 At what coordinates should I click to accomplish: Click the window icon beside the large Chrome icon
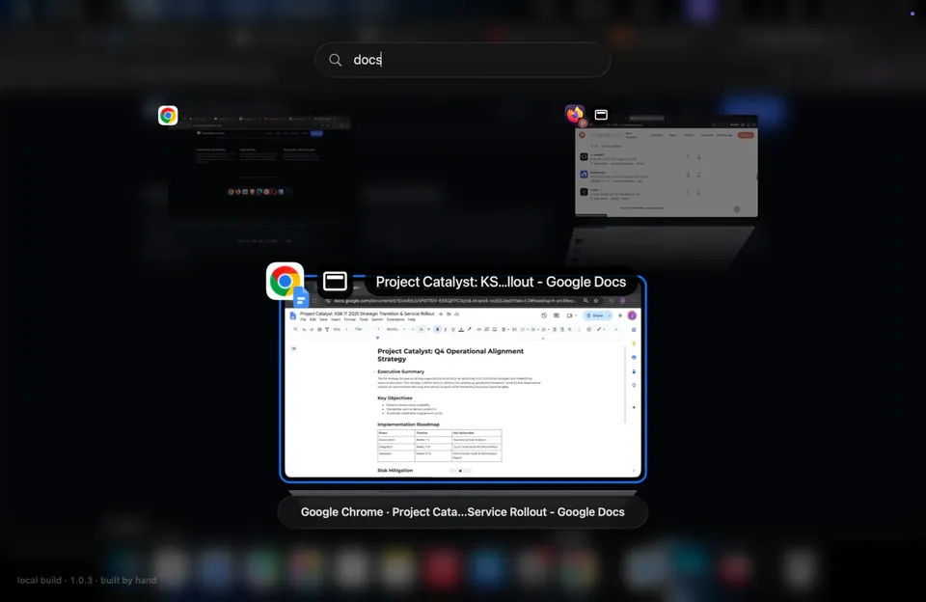(x=335, y=281)
